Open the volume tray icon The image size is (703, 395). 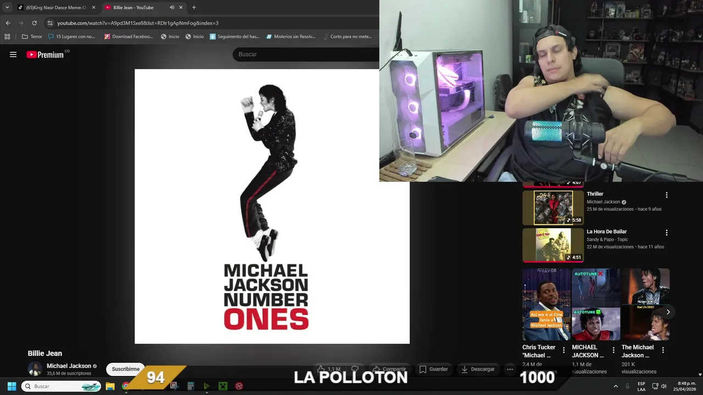coord(664,386)
